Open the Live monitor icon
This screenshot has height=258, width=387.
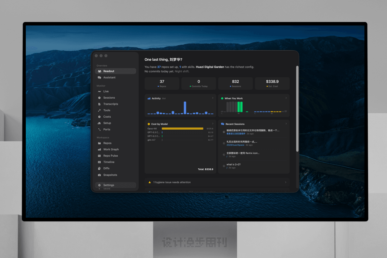pyautogui.click(x=99, y=92)
